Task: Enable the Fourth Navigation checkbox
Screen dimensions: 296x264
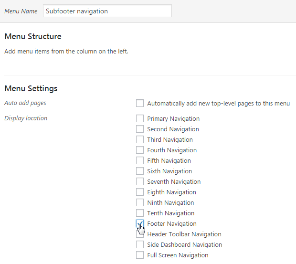Action: coord(140,150)
